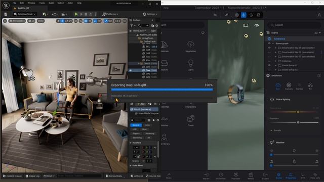Click the Outliner settings gear icon
This screenshot has height=182, width=324.
pos(156,26)
